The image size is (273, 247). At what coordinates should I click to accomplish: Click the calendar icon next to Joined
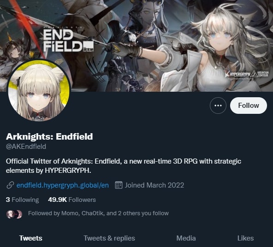(119, 185)
